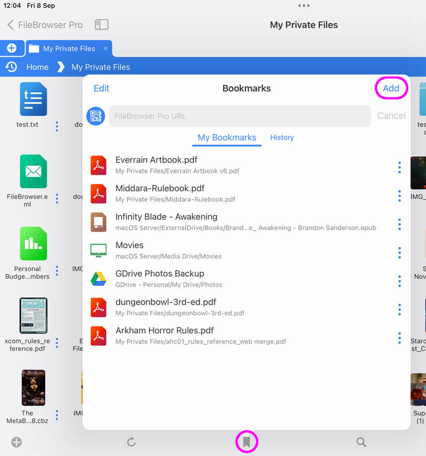Navigate to Home in breadcrumb
The width and height of the screenshot is (426, 456).
pyautogui.click(x=37, y=67)
